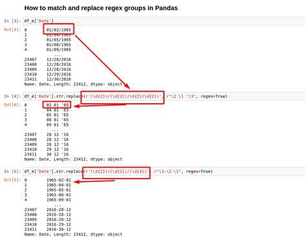The height and width of the screenshot is (245, 306).
Task: Click the regex pattern ending \d{2}(\d{2}) in In [4]
Action: 123,96
